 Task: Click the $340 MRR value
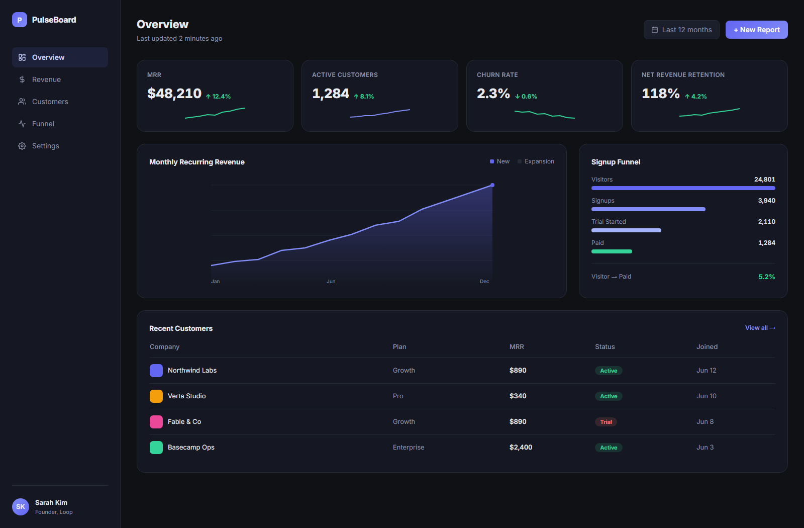click(x=518, y=396)
